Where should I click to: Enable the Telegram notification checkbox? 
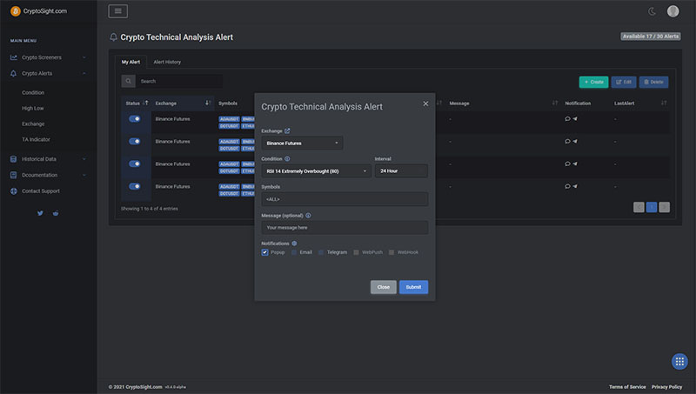321,252
